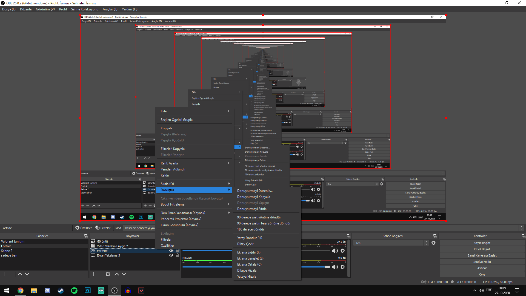Click the add source plus icon
Screen dimensions: 526x296
point(94,274)
